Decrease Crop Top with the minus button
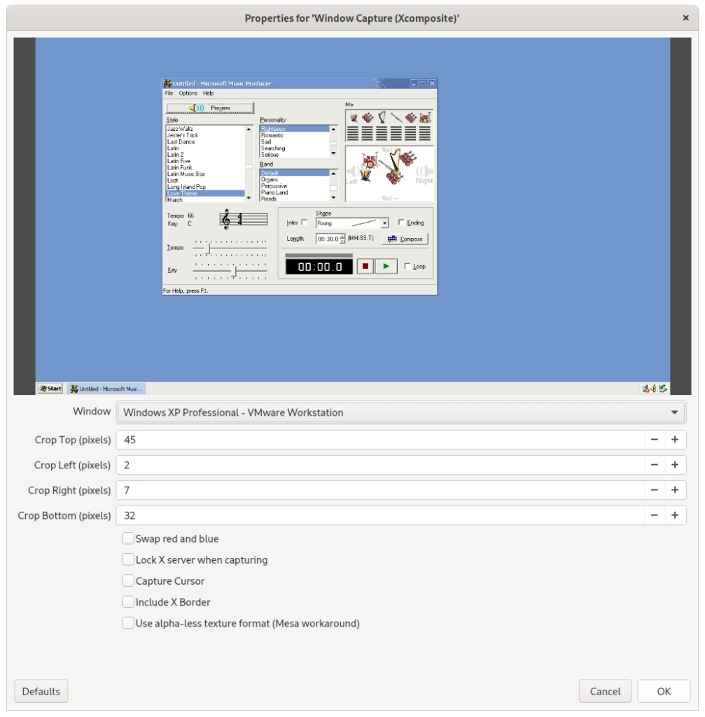Image resolution: width=705 pixels, height=717 pixels. pos(655,440)
